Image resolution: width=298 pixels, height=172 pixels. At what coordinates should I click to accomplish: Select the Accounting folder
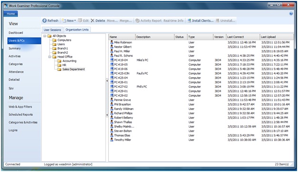tap(67, 61)
